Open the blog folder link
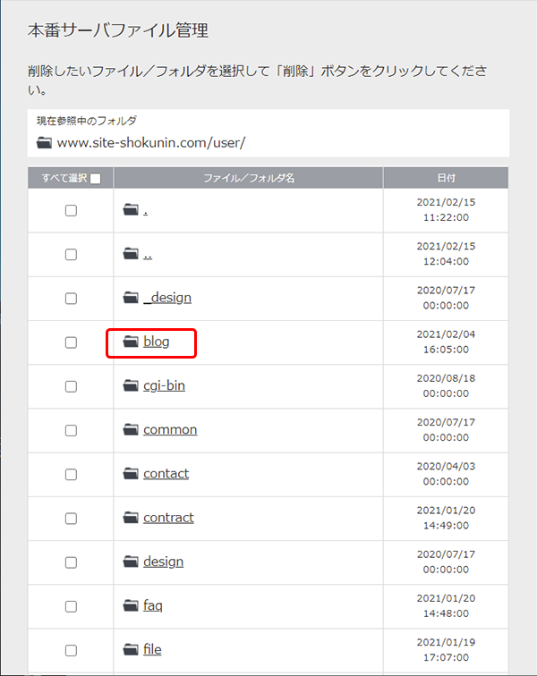 pyautogui.click(x=157, y=342)
